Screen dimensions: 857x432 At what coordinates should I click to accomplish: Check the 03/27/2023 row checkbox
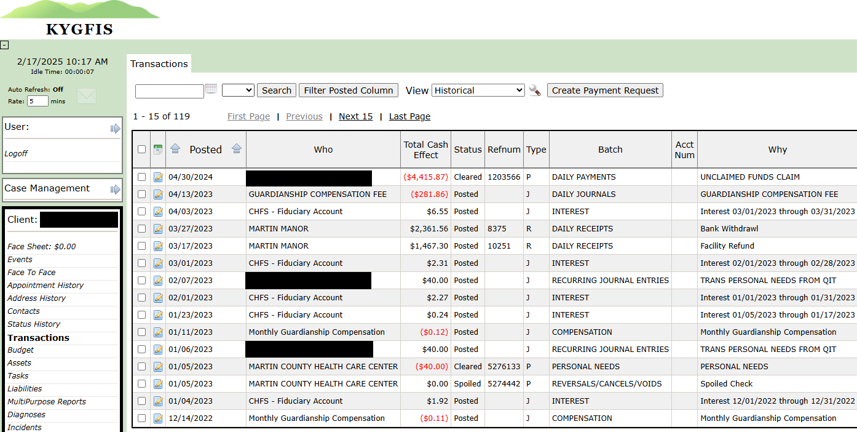142,229
